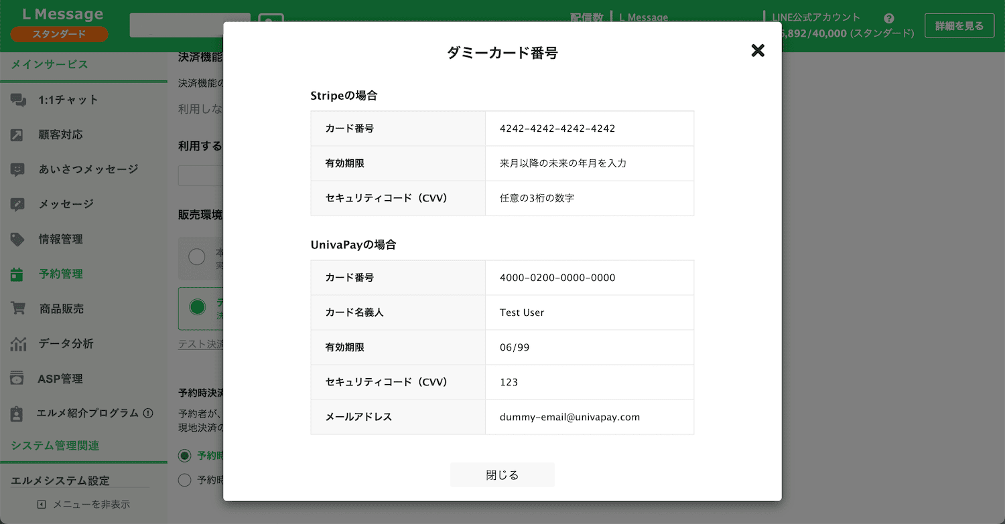Click Stripe card number 4242-4242-4242-4242
The height and width of the screenshot is (524, 1005).
[557, 128]
